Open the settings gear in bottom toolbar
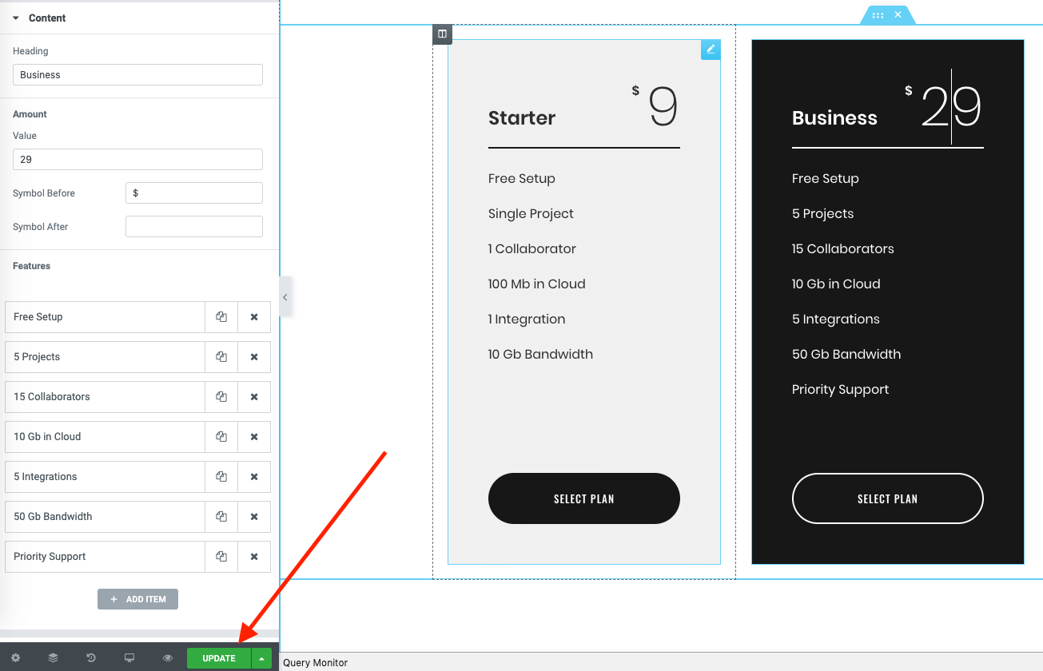Image resolution: width=1043 pixels, height=671 pixels. tap(15, 658)
